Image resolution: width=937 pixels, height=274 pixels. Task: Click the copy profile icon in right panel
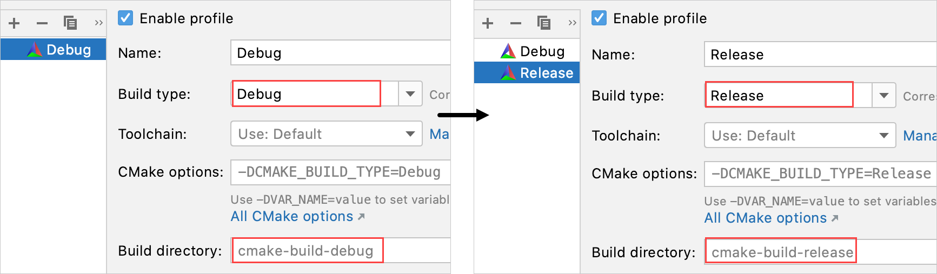pos(544,23)
